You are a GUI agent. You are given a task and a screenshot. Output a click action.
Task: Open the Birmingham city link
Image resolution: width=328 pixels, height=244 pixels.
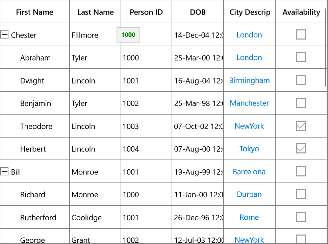(249, 80)
